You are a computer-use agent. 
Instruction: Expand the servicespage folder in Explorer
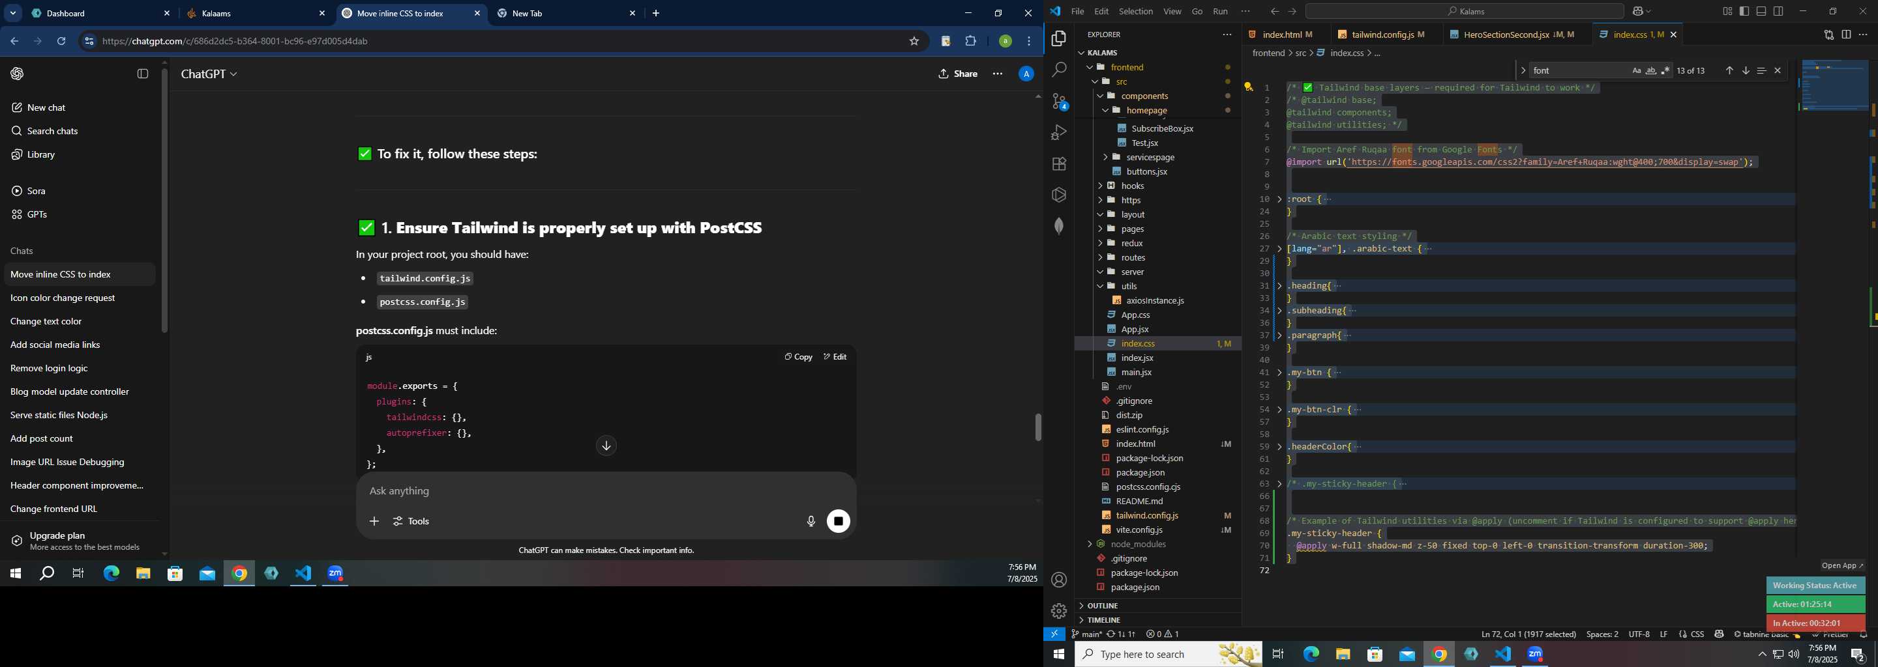pyautogui.click(x=1105, y=157)
